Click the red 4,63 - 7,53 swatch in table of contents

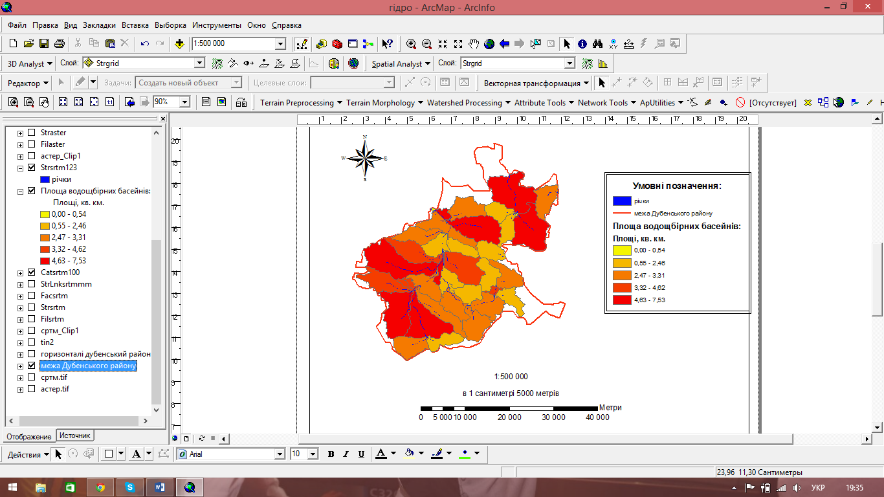[45, 261]
